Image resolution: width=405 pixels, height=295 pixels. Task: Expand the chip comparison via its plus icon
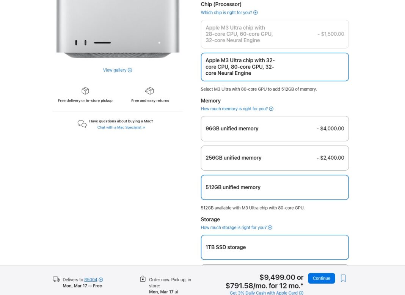[256, 13]
